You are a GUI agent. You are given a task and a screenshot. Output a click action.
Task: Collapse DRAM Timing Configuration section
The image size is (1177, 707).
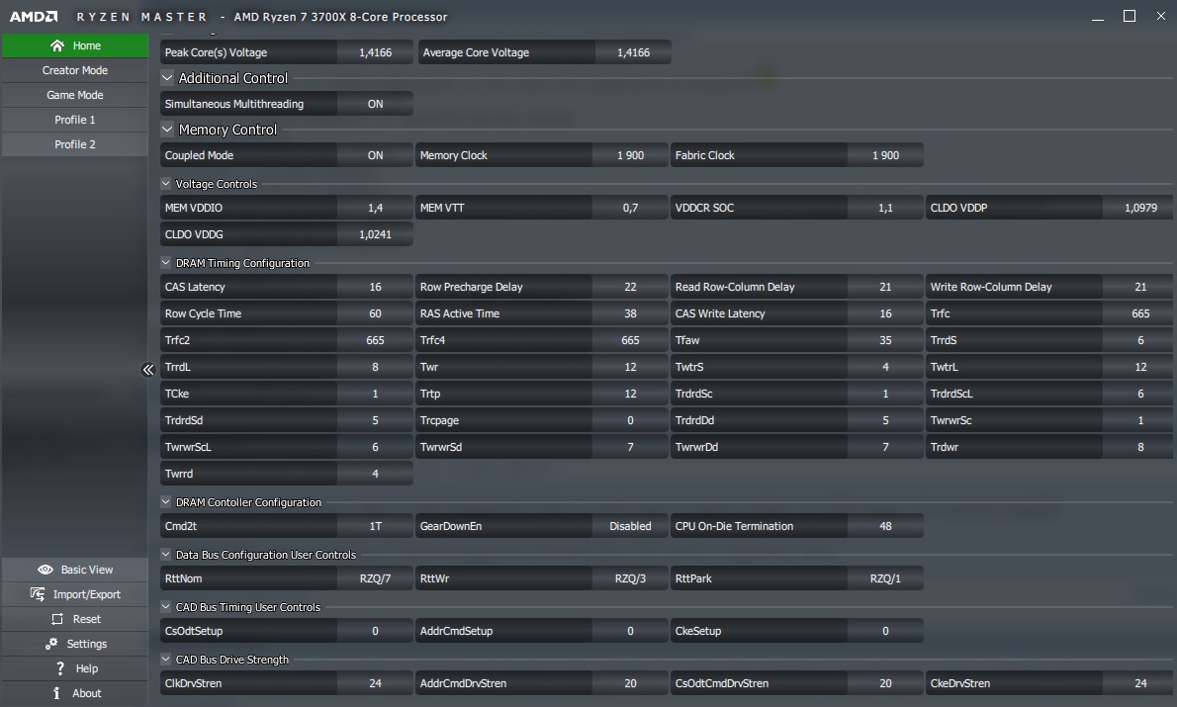(166, 263)
